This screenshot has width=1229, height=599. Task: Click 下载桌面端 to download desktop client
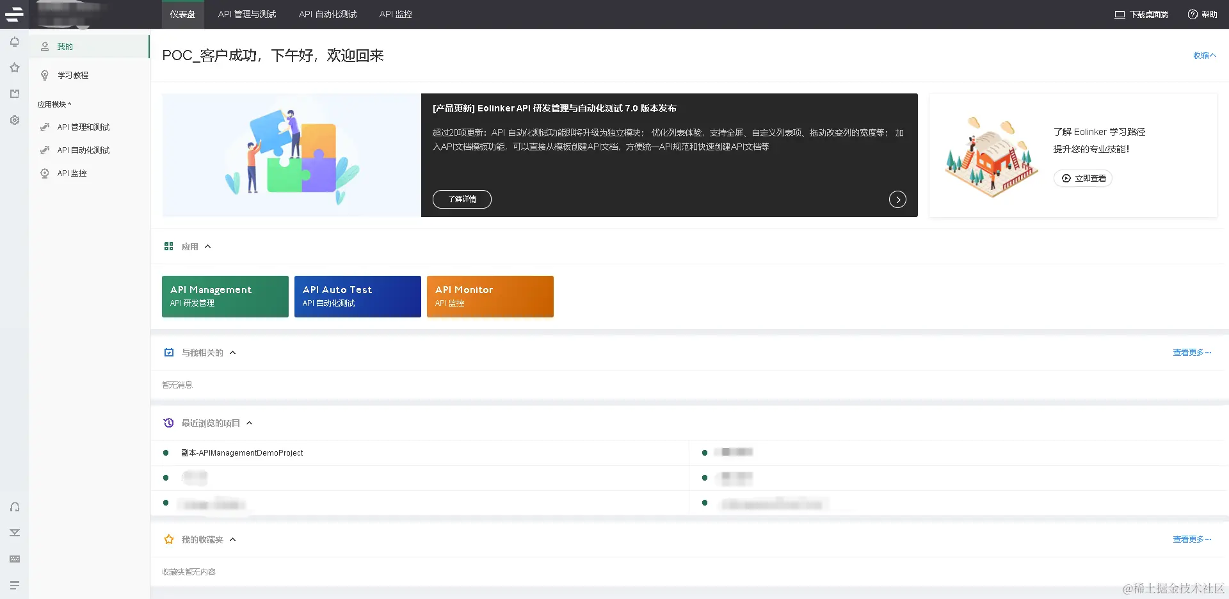point(1141,15)
